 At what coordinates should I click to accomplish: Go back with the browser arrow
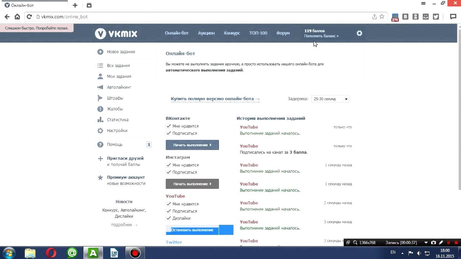[x=7, y=17]
